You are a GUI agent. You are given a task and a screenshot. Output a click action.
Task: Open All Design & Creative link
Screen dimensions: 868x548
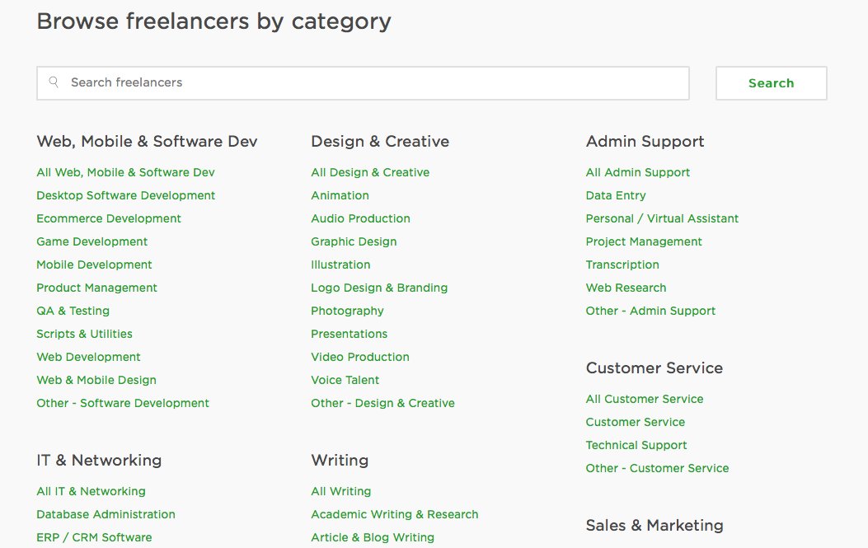point(370,172)
